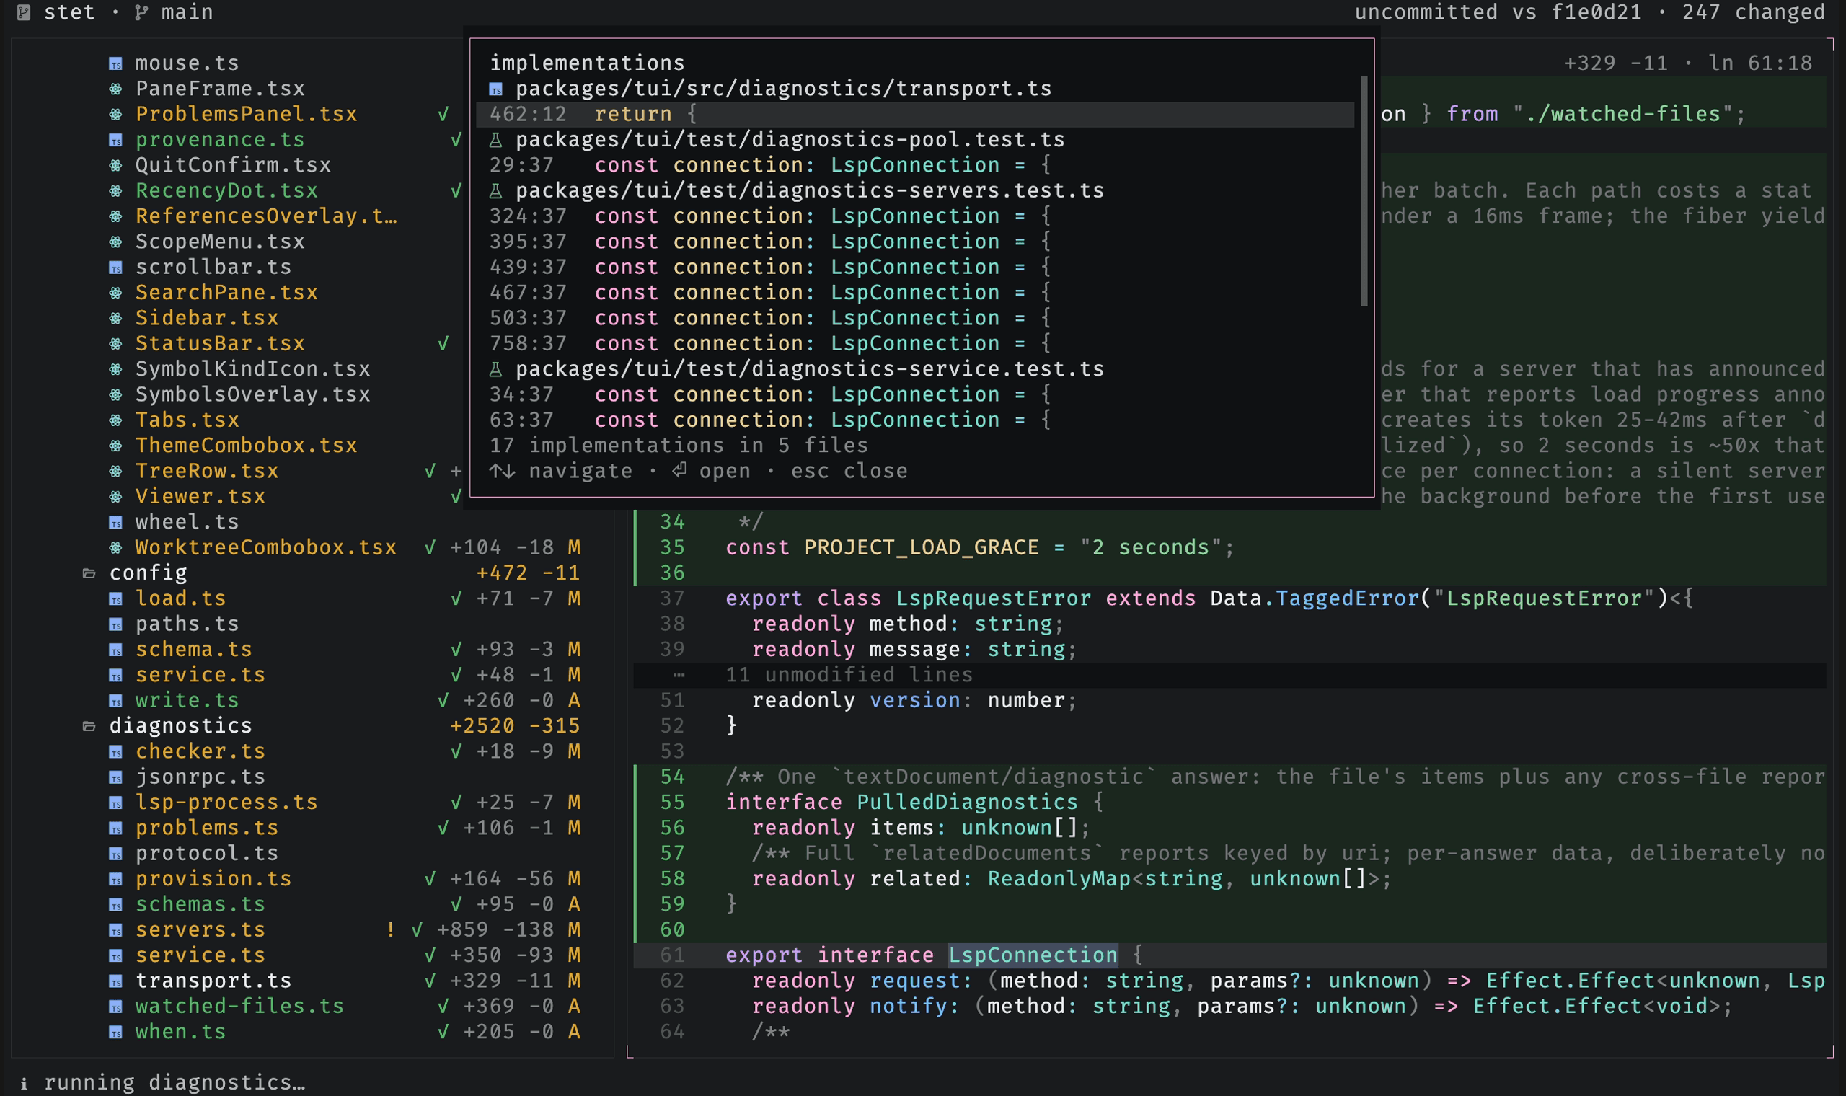Click the '247 changed' count in the header
This screenshot has width=1846, height=1096.
(x=1754, y=12)
